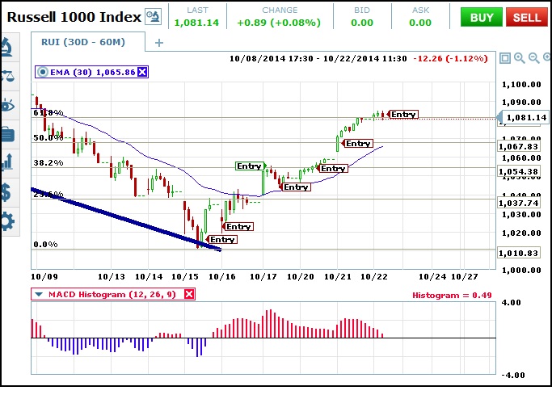
Task: Click the 1,037.74 price level tag
Action: pos(518,203)
